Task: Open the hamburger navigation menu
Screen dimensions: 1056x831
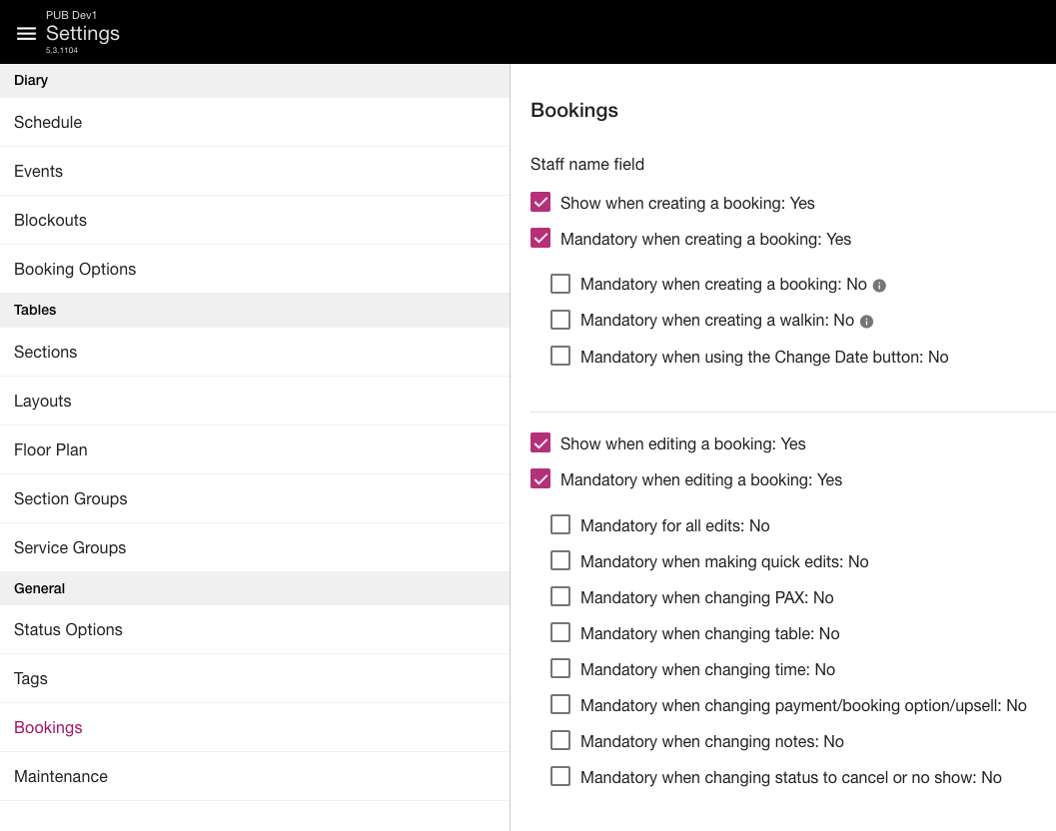Action: point(27,34)
